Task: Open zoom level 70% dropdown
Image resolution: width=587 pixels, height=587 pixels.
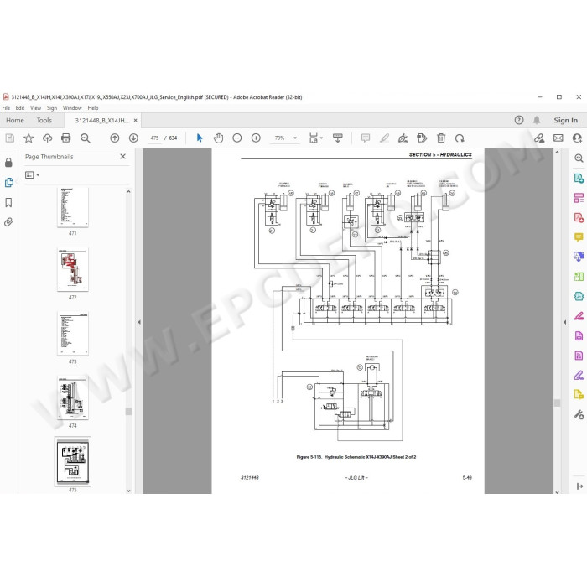Action: pyautogui.click(x=295, y=138)
